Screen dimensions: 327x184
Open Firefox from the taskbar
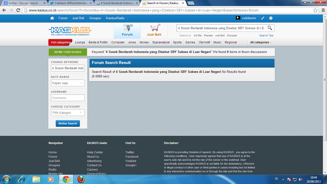81,179
